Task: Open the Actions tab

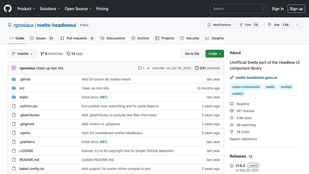Action: point(140,38)
